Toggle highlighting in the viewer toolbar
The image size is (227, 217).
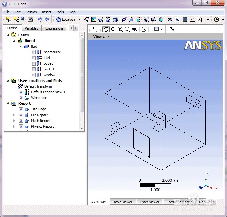(144, 29)
